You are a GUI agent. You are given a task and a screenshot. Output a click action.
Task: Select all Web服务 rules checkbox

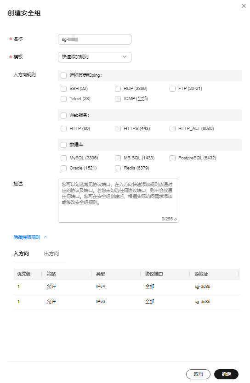click(x=63, y=115)
